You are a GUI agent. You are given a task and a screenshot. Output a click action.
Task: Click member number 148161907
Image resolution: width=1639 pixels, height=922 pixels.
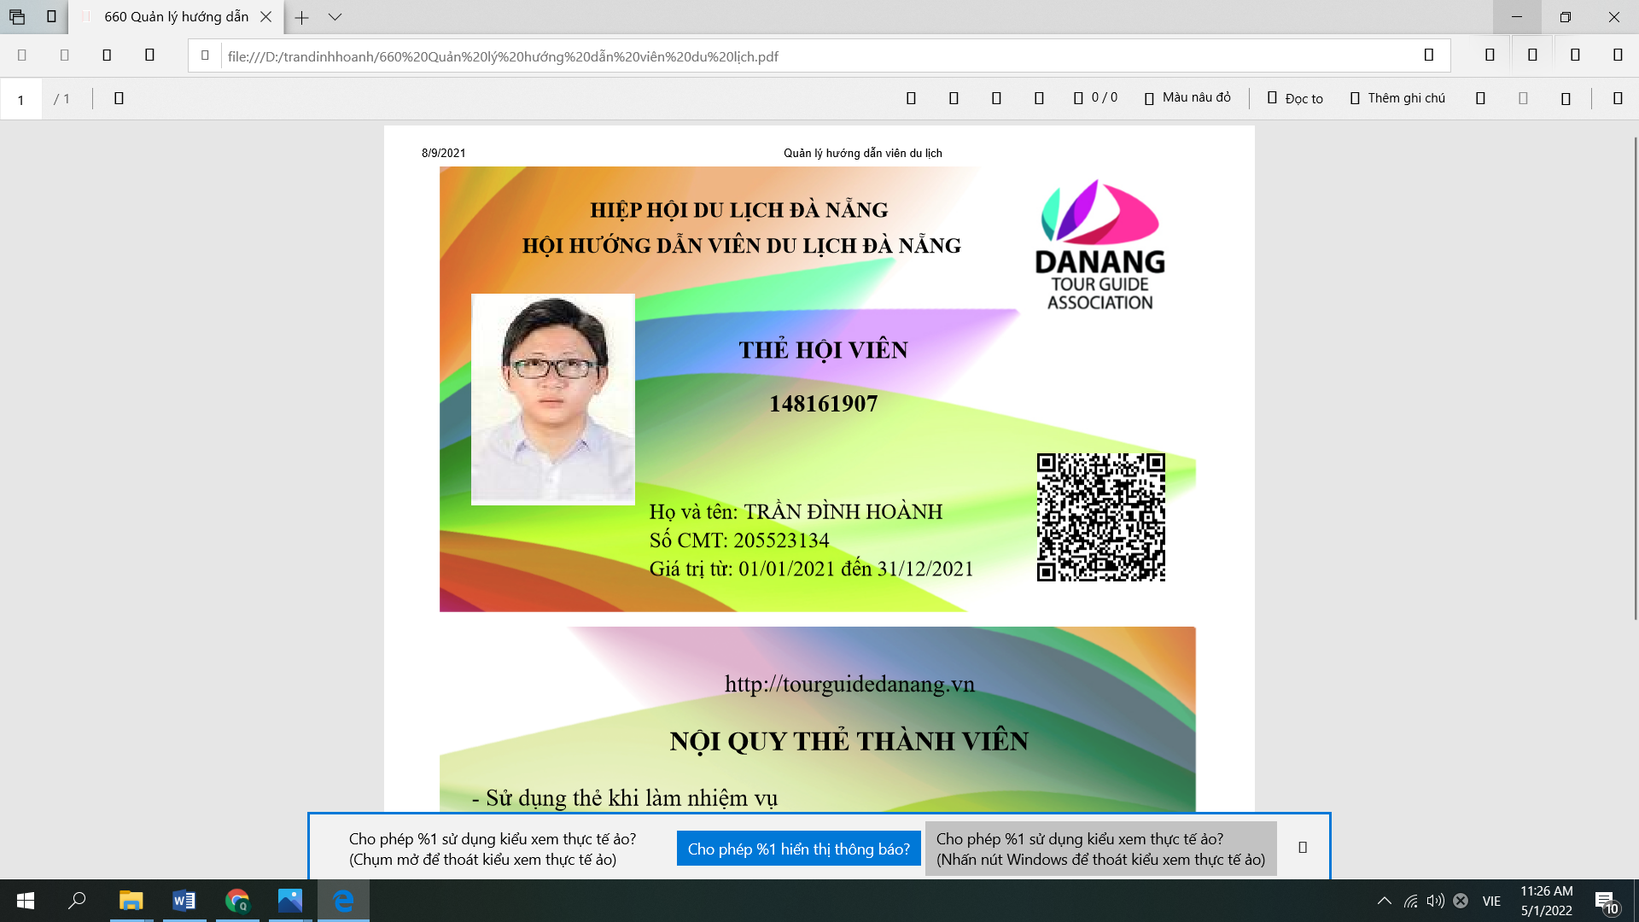pos(823,404)
